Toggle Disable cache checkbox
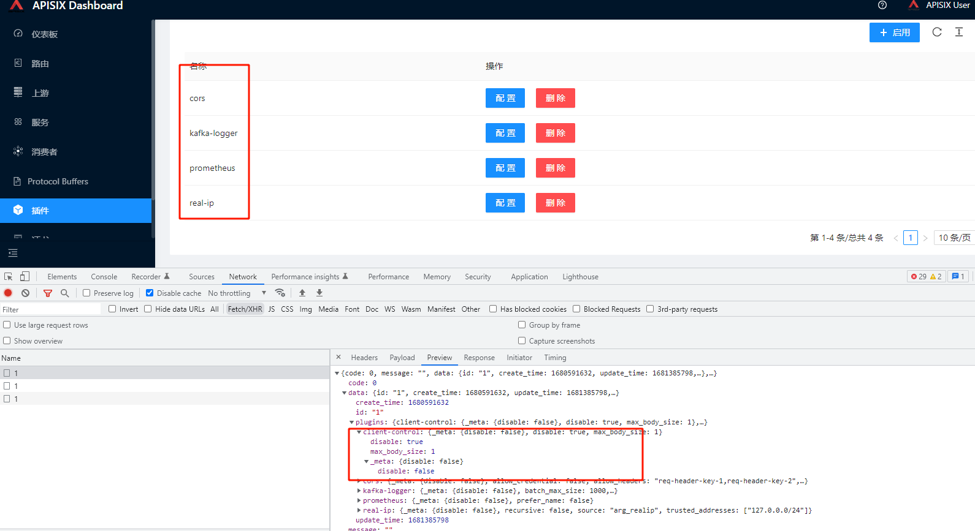The image size is (975, 531). (x=150, y=293)
